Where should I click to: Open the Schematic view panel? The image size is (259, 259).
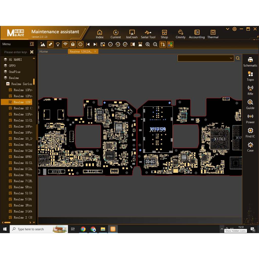pyautogui.click(x=250, y=62)
